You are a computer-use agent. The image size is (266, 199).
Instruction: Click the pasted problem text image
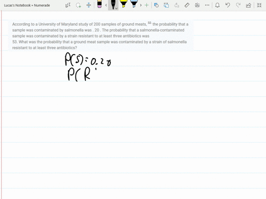point(101,36)
